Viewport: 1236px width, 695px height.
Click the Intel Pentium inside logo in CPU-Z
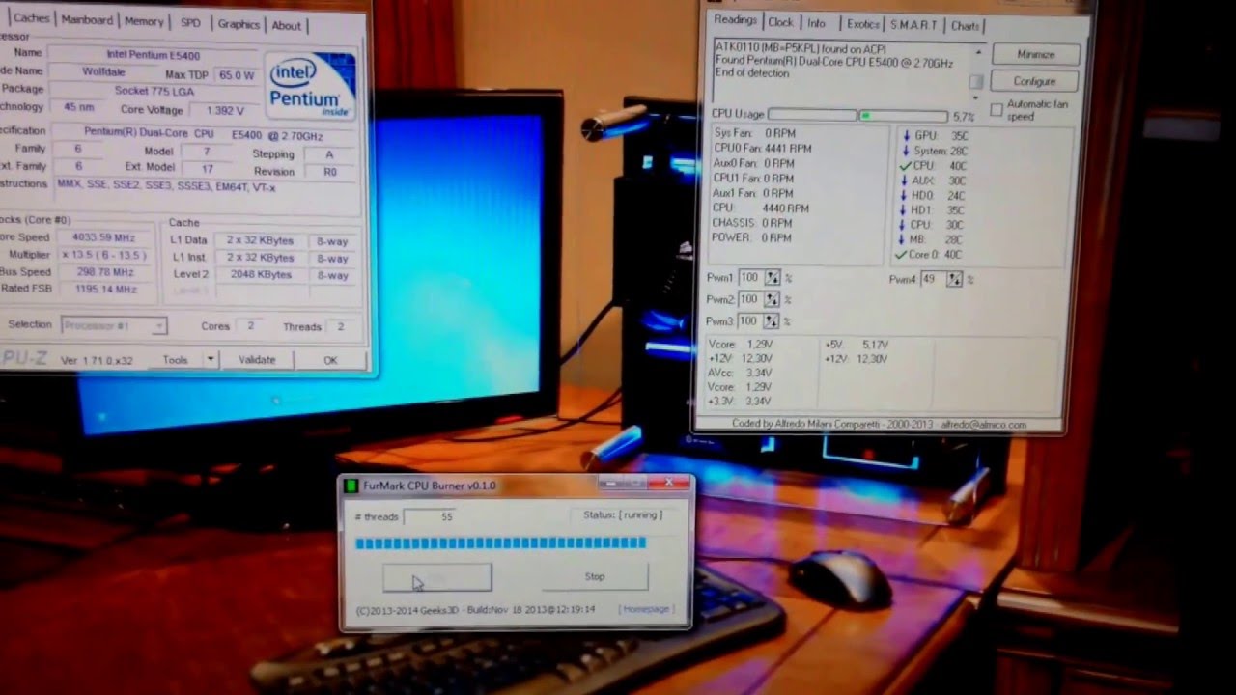pyautogui.click(x=311, y=85)
